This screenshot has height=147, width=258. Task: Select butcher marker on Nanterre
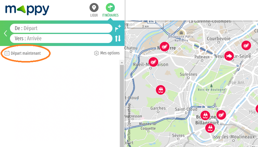click(164, 47)
